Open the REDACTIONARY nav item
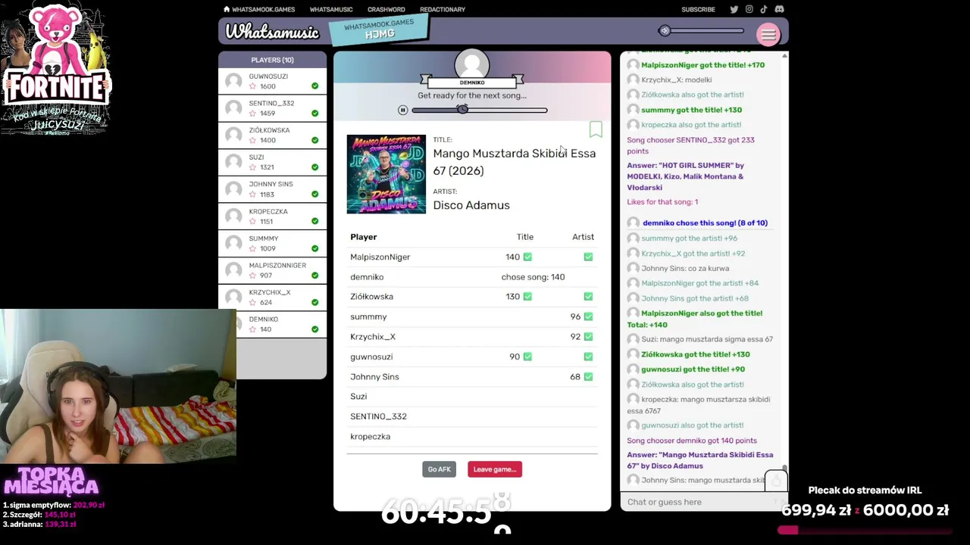This screenshot has height=545, width=970. (x=443, y=10)
